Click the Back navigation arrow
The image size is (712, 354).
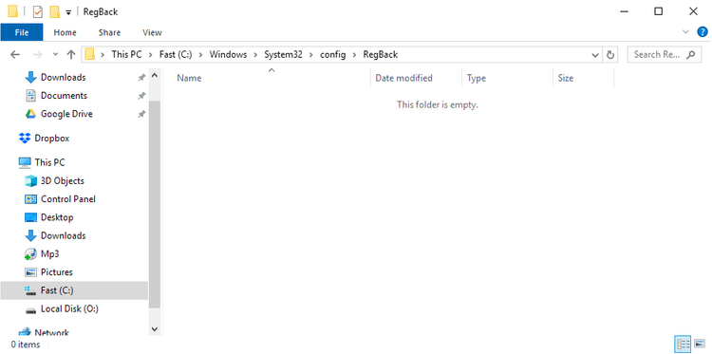[x=15, y=54]
